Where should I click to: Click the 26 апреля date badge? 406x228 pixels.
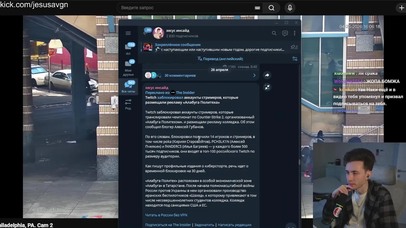[x=219, y=70]
